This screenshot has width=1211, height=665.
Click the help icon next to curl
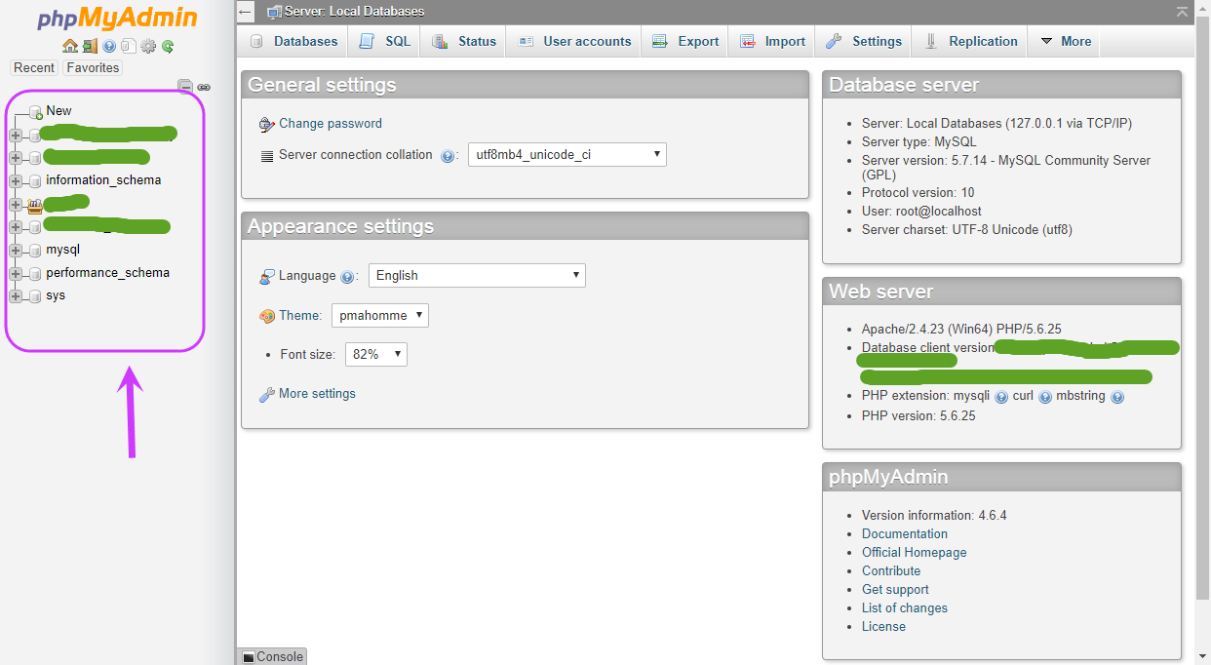[1045, 397]
